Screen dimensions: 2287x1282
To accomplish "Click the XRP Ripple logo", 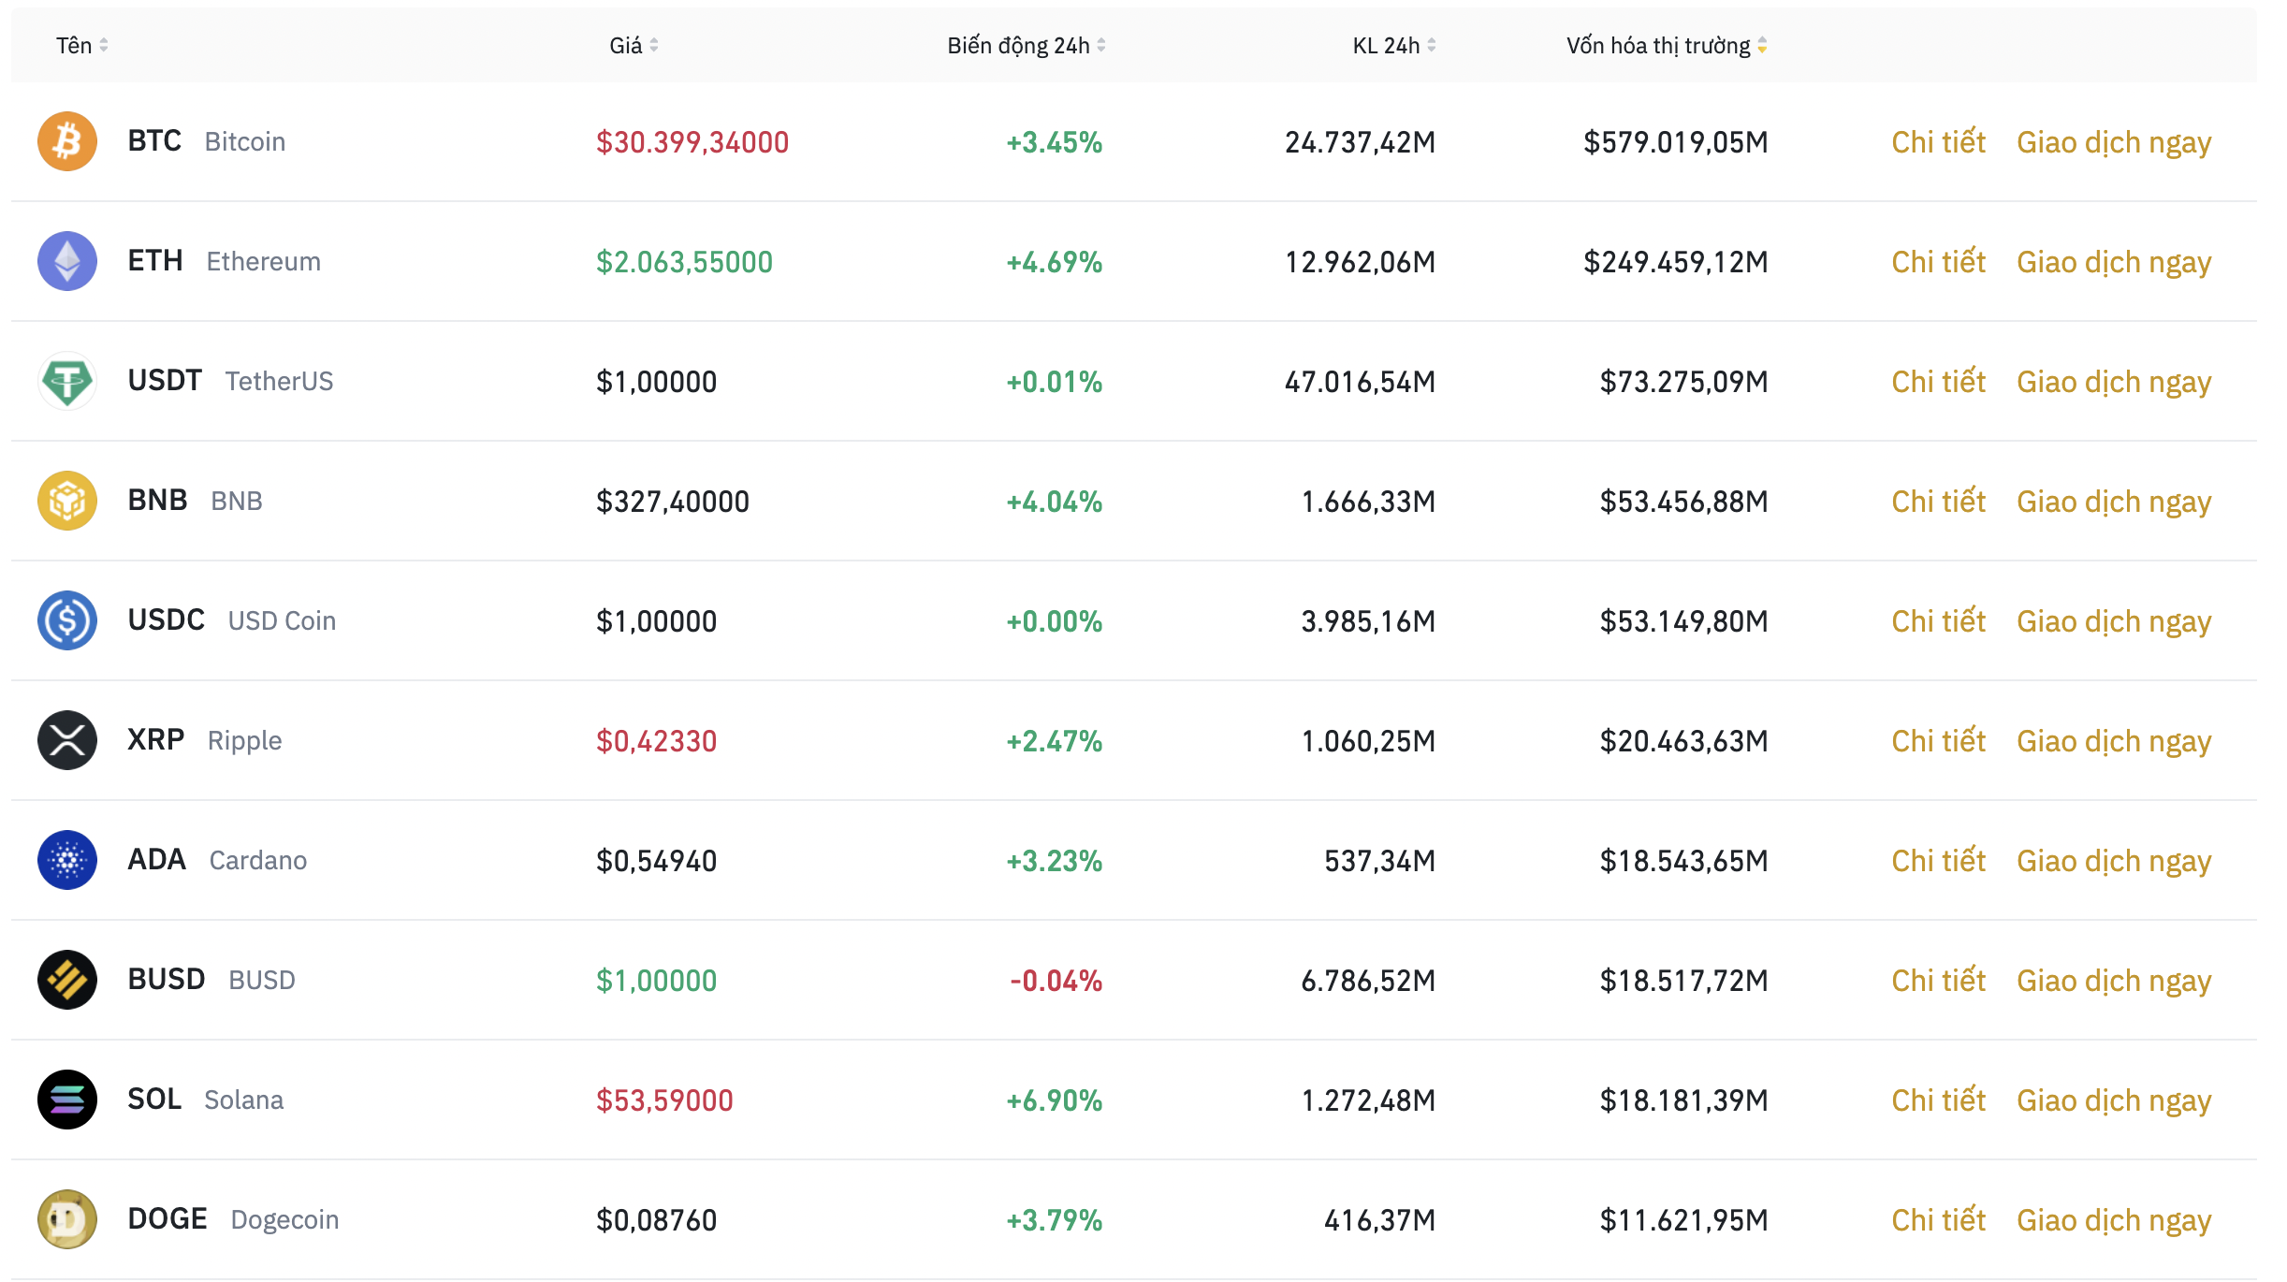I will [67, 740].
